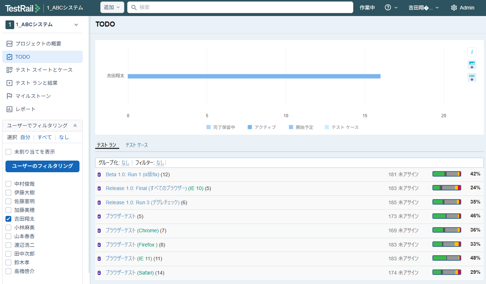Click the progress bar for ブラウザーテスト (Chrome)
This screenshot has height=284, width=486.
(x=447, y=230)
